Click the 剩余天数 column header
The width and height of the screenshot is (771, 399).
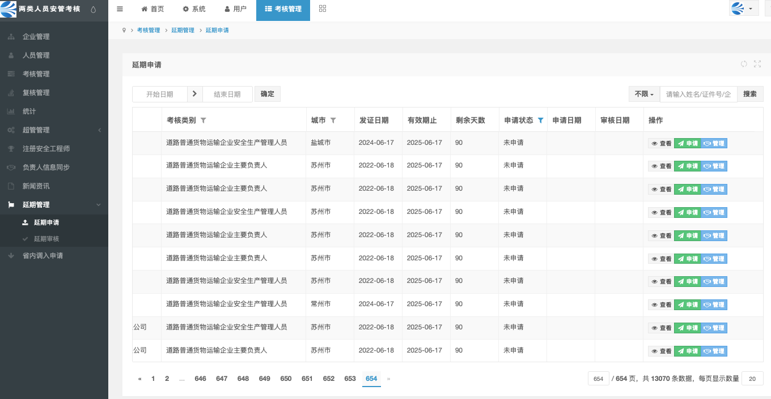pos(471,121)
